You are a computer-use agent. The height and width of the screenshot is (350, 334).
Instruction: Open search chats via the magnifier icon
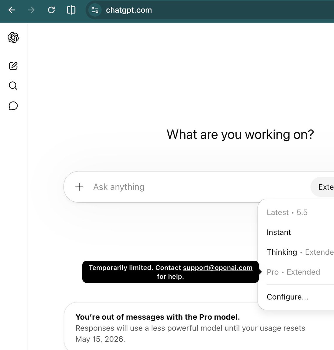pos(13,86)
